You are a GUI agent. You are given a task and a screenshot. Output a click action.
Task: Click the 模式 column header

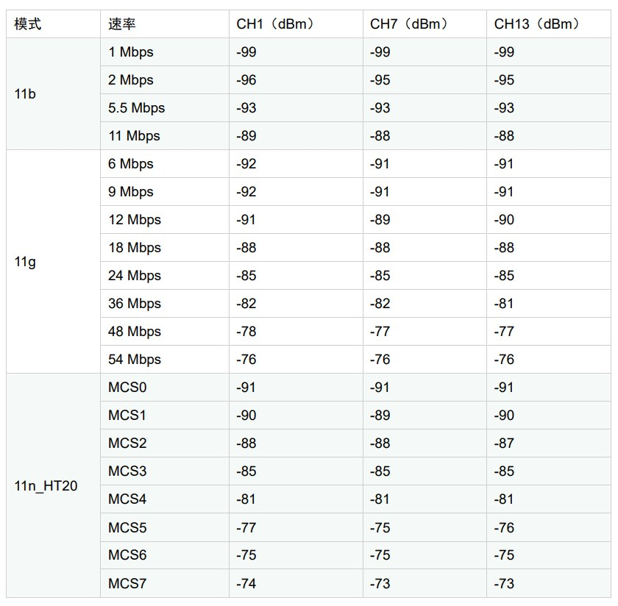click(x=53, y=24)
